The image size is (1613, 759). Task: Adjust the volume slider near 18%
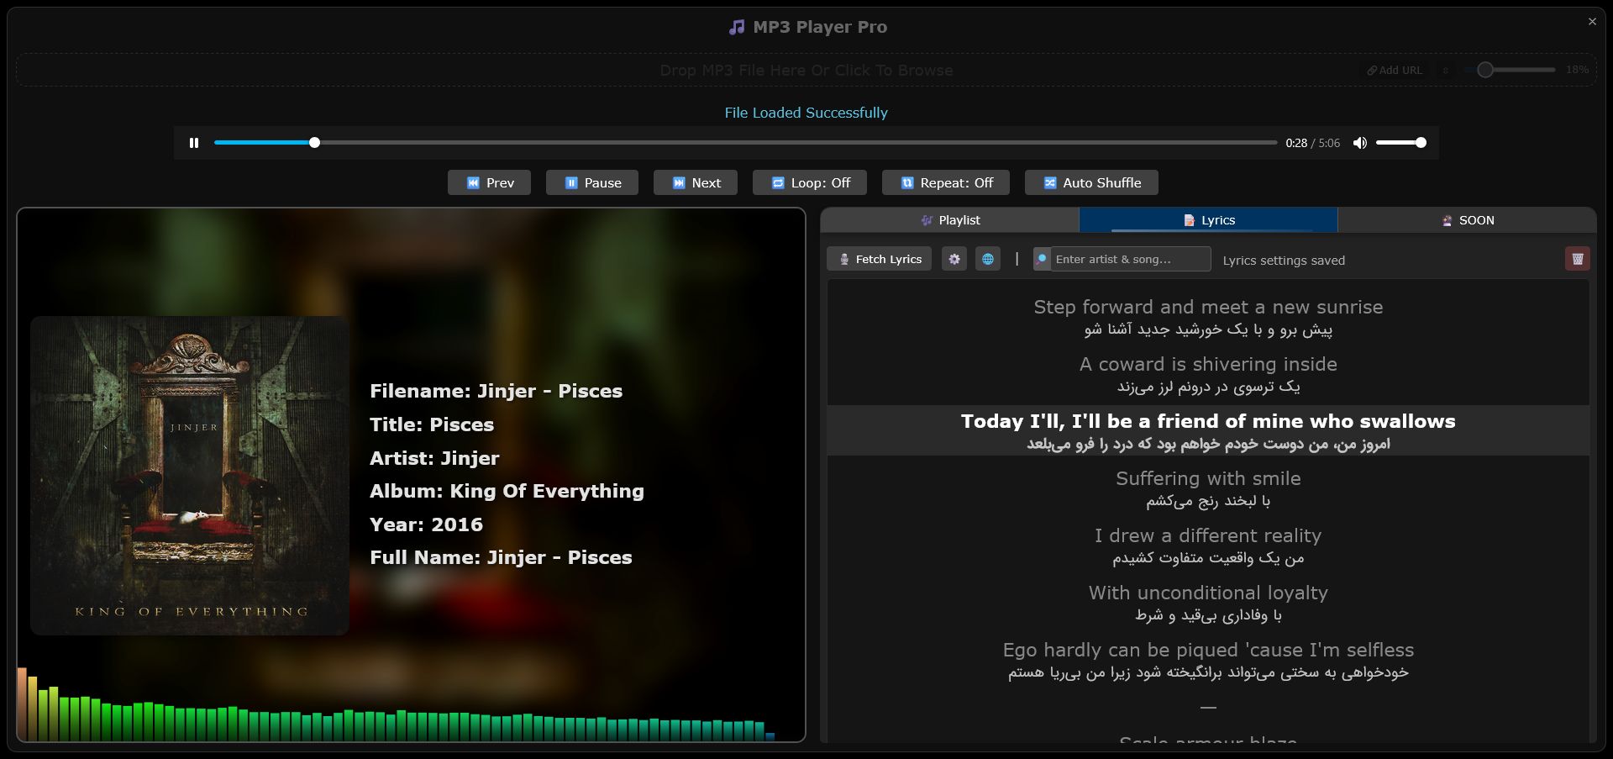(x=1485, y=70)
